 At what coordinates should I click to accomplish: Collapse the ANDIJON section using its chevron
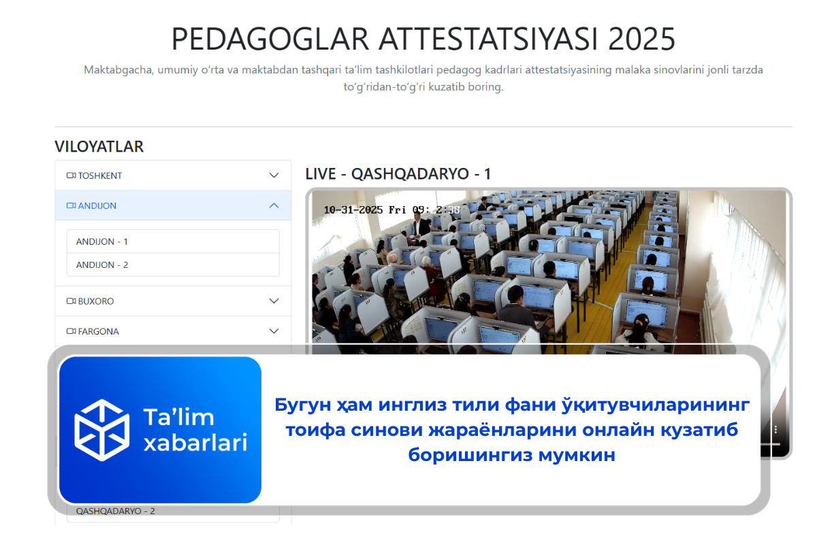click(x=274, y=205)
